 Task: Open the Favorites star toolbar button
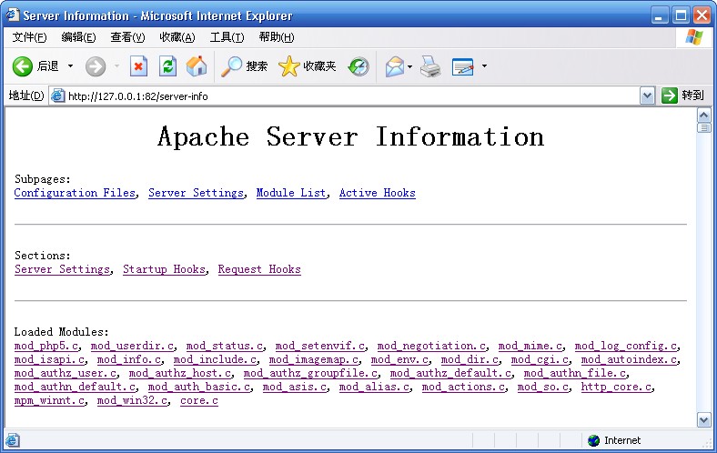307,66
